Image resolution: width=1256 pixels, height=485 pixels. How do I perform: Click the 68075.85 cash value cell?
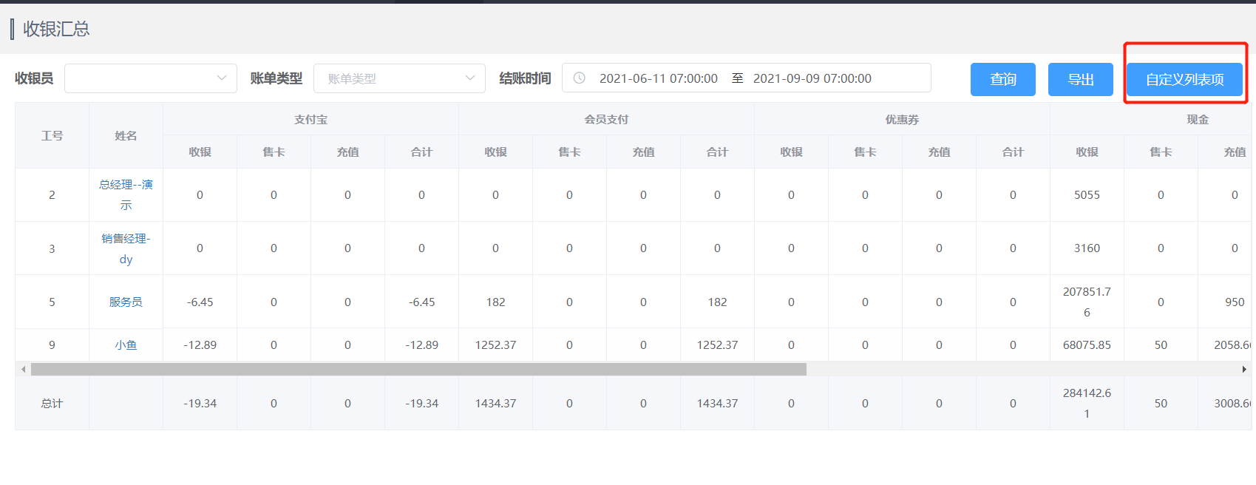(x=1087, y=345)
